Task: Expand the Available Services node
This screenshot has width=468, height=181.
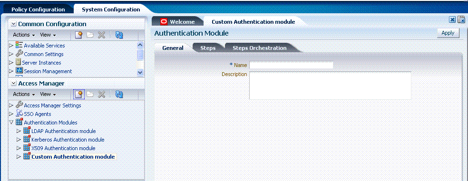Action: pyautogui.click(x=11, y=46)
